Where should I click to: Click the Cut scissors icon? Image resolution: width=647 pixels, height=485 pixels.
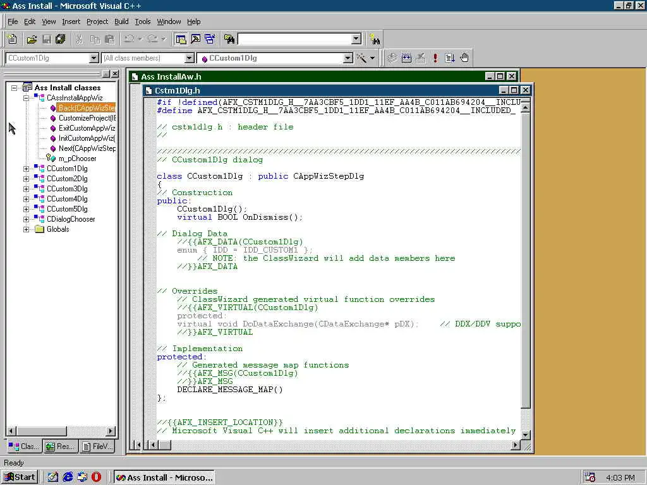80,39
